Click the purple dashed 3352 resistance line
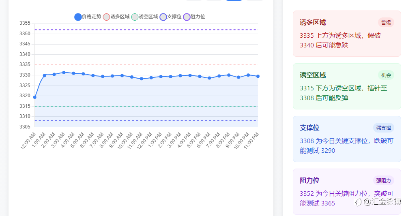Screen dimensions: 406x216 pyautogui.click(x=146, y=30)
